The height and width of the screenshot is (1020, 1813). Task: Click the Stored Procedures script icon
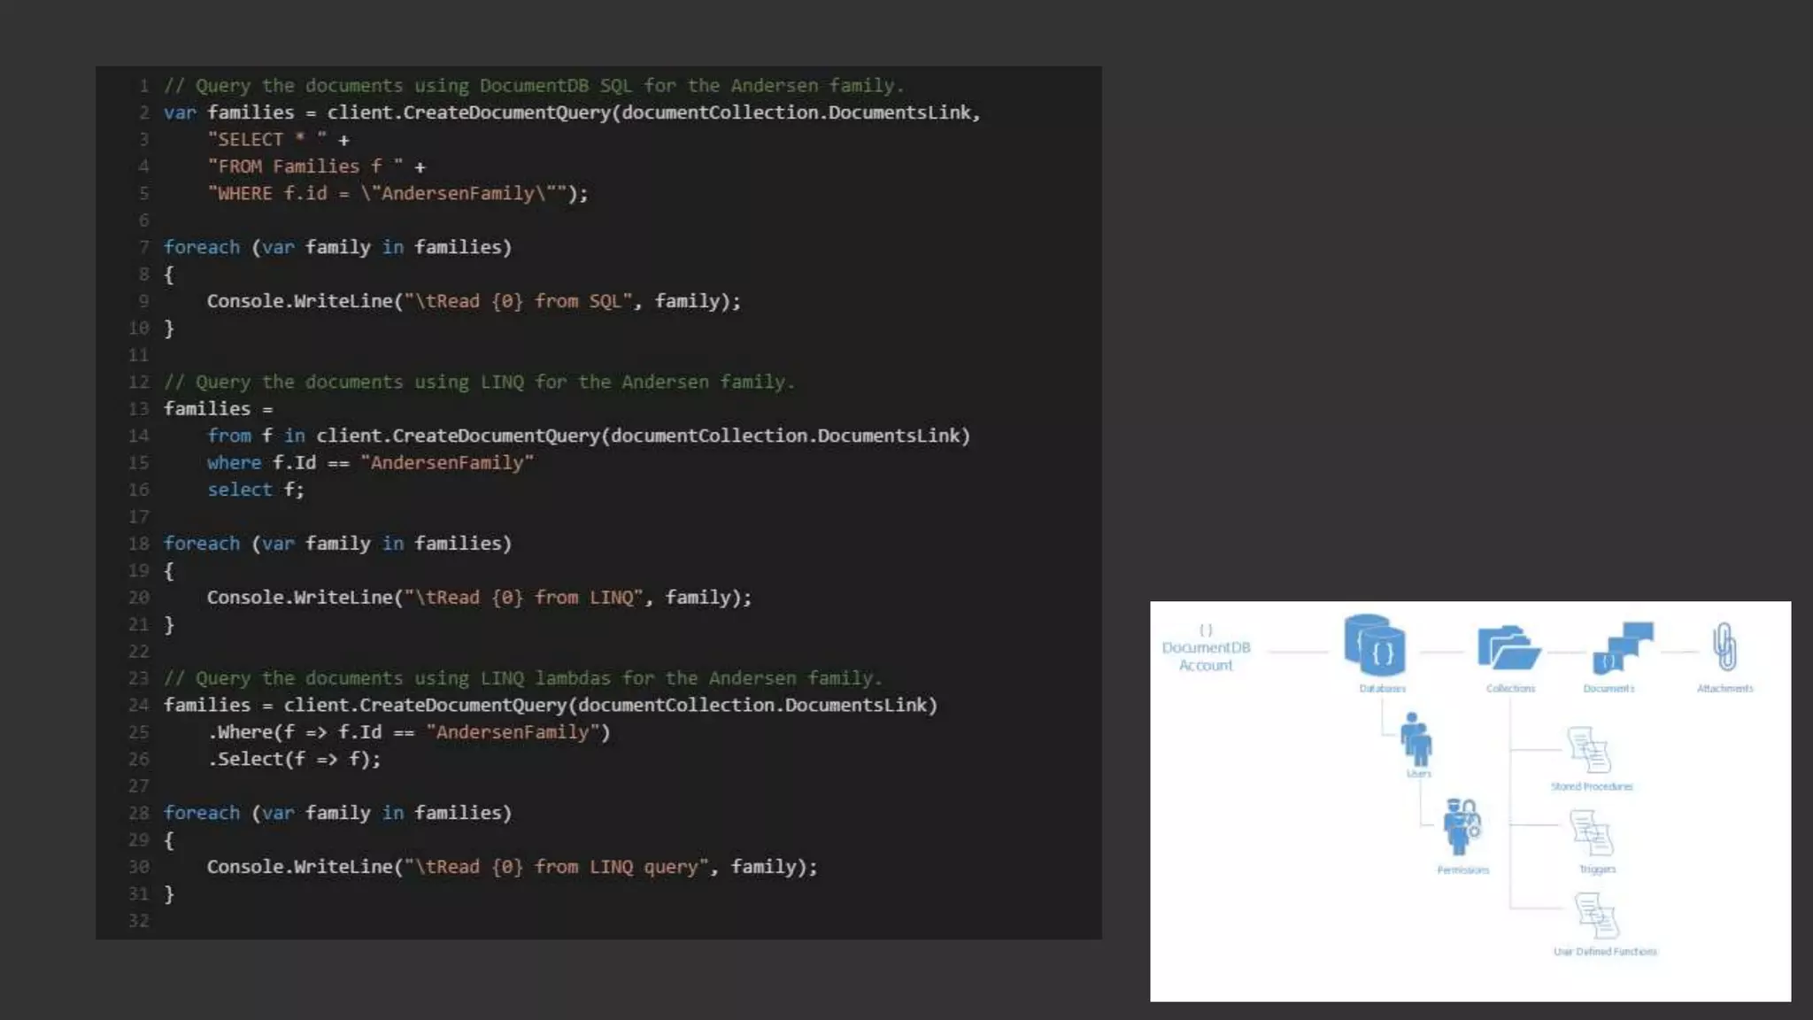(1589, 750)
